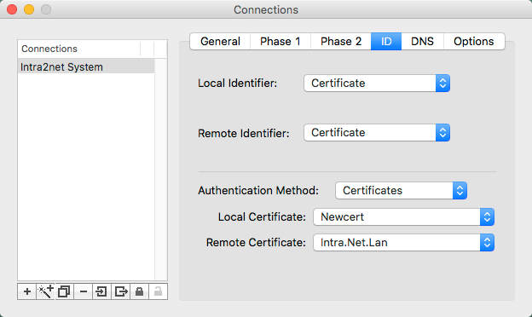Open the Local Identifier dropdown
Viewport: 532px width, 317px height.
click(x=377, y=83)
